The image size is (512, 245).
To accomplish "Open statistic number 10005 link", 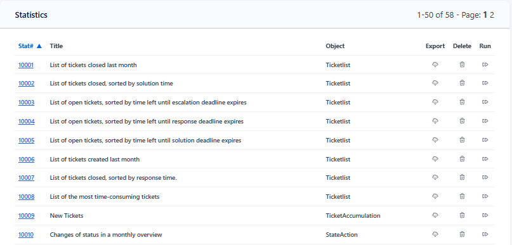I will (x=26, y=140).
